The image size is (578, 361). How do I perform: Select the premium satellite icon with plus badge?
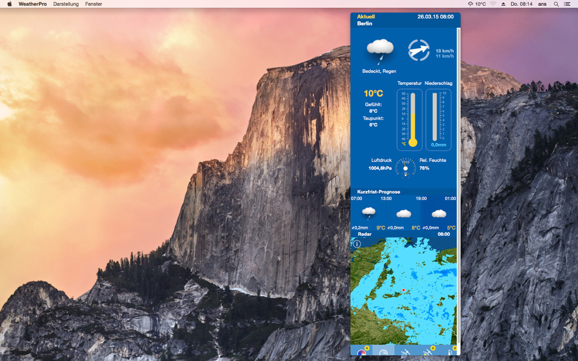428,351
